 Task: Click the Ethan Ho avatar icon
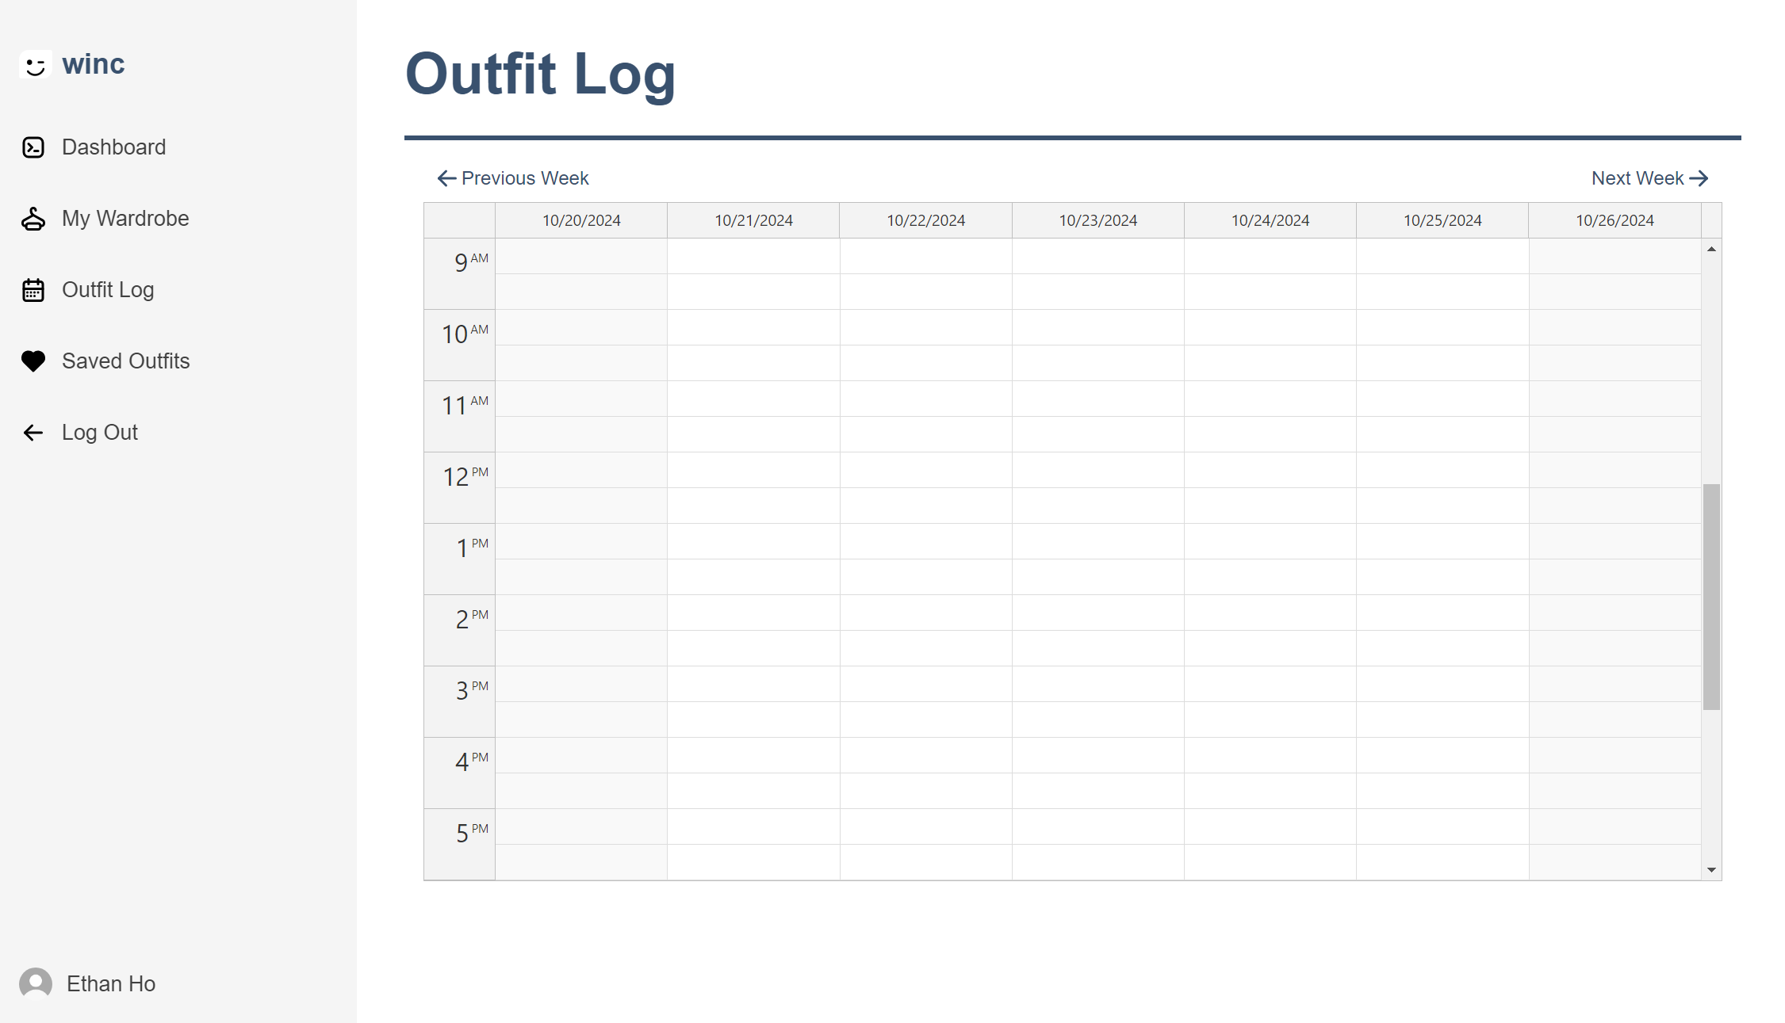36,983
